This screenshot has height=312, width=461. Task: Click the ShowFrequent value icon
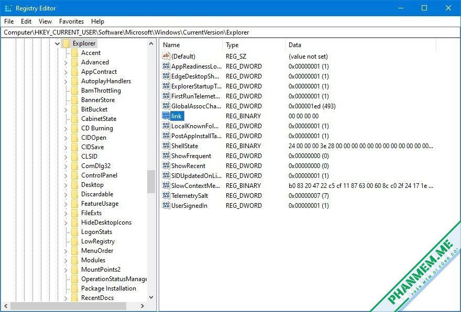pyautogui.click(x=166, y=155)
